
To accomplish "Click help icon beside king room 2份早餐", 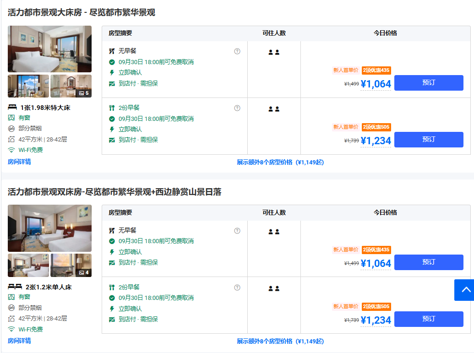I will pos(237,108).
